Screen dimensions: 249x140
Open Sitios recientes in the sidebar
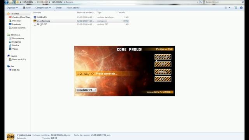[x=19, y=28]
